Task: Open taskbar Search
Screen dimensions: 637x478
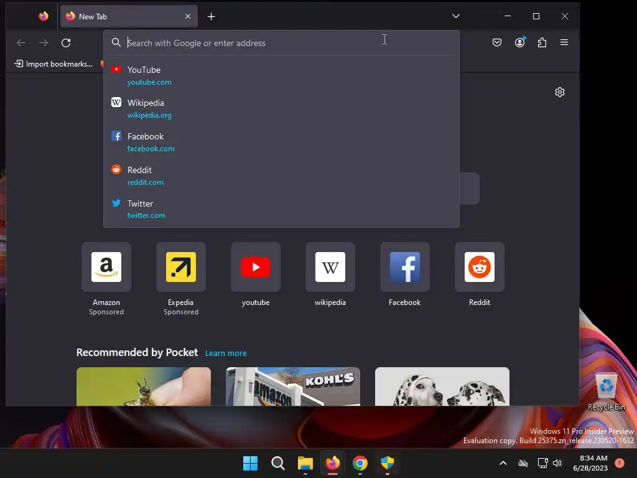Action: (278, 463)
